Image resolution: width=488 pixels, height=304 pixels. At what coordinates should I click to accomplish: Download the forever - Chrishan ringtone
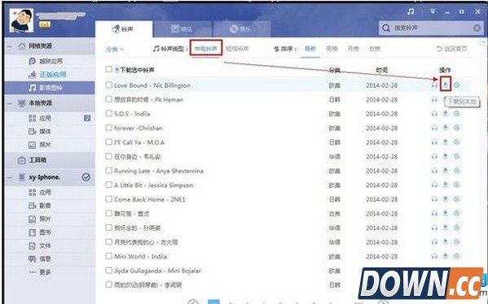[x=446, y=128]
